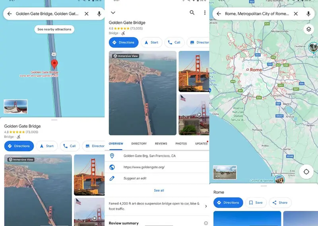Image resolution: width=318 pixels, height=226 pixels.
Task: Collapse place sheet with down chevron
Action: [113, 13]
